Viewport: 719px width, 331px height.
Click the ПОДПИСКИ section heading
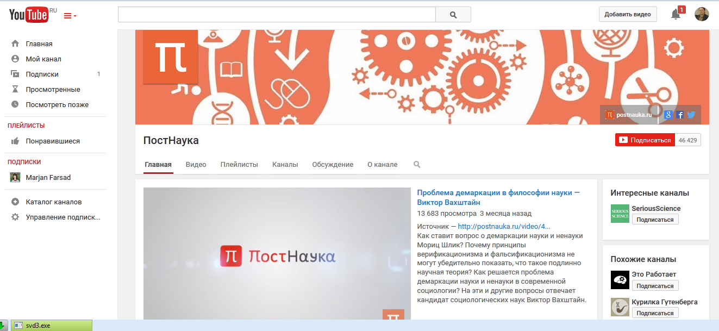(x=24, y=162)
